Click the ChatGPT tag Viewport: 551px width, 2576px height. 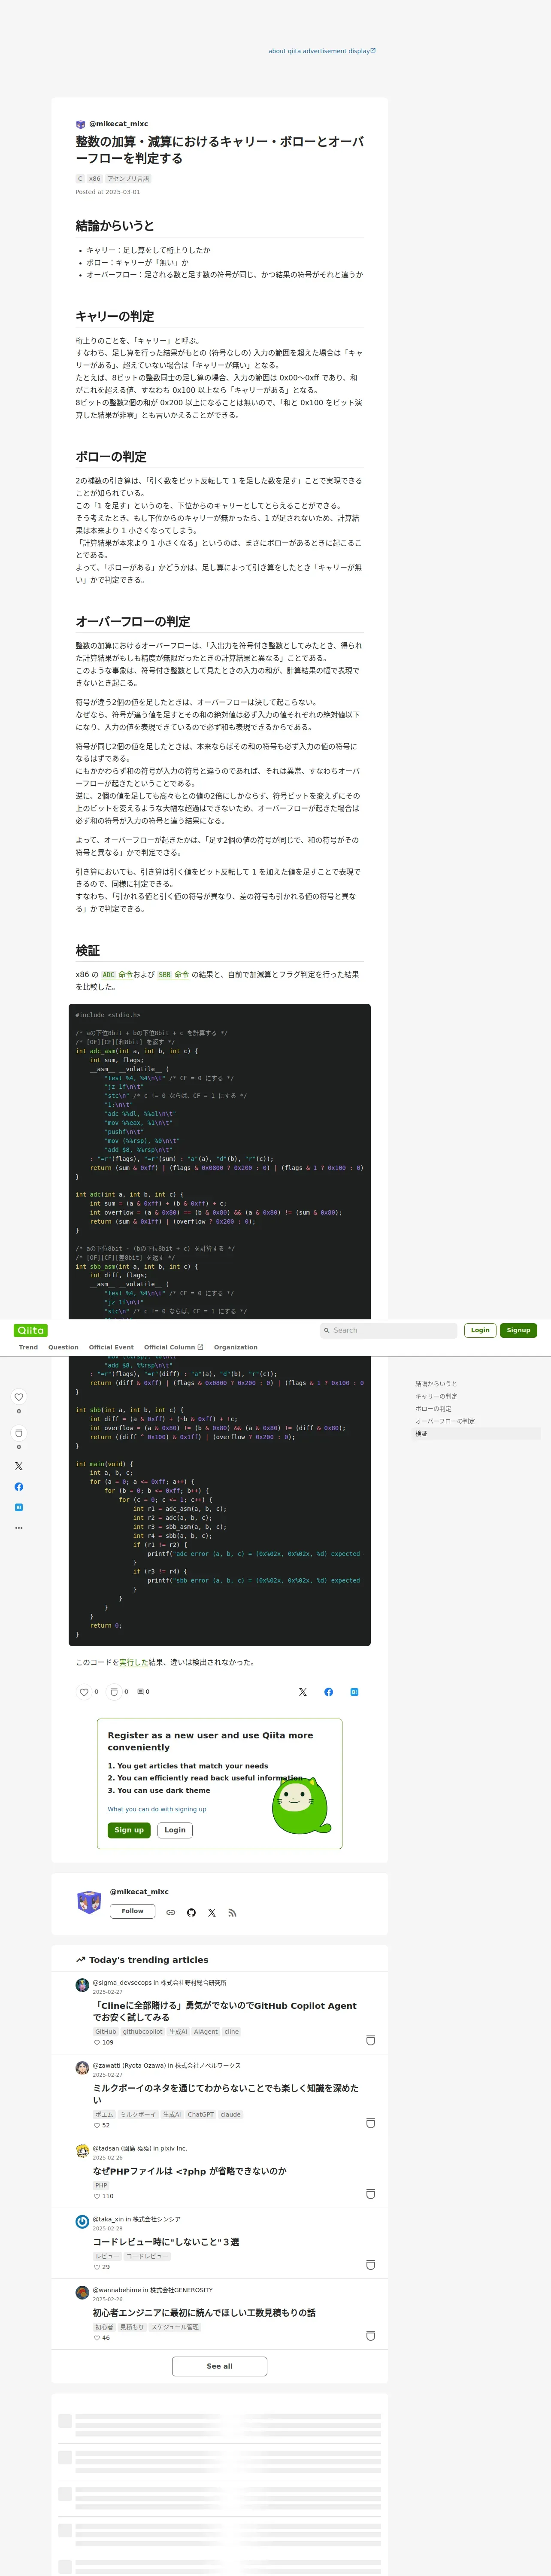pos(201,2115)
